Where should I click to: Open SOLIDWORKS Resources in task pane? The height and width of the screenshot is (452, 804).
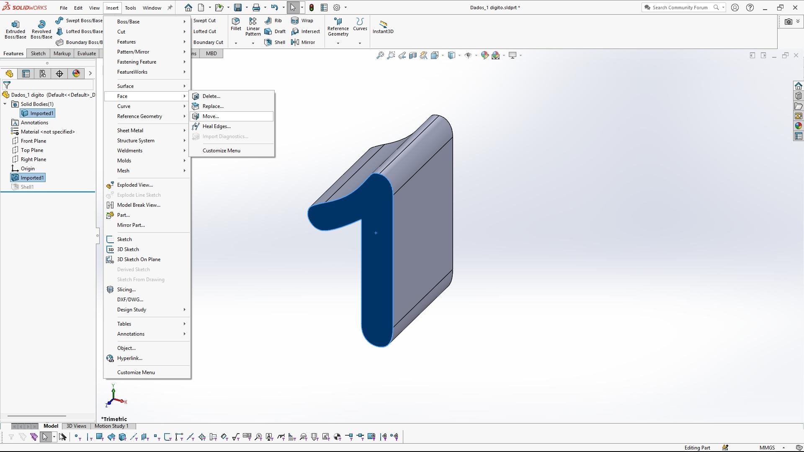click(x=798, y=86)
